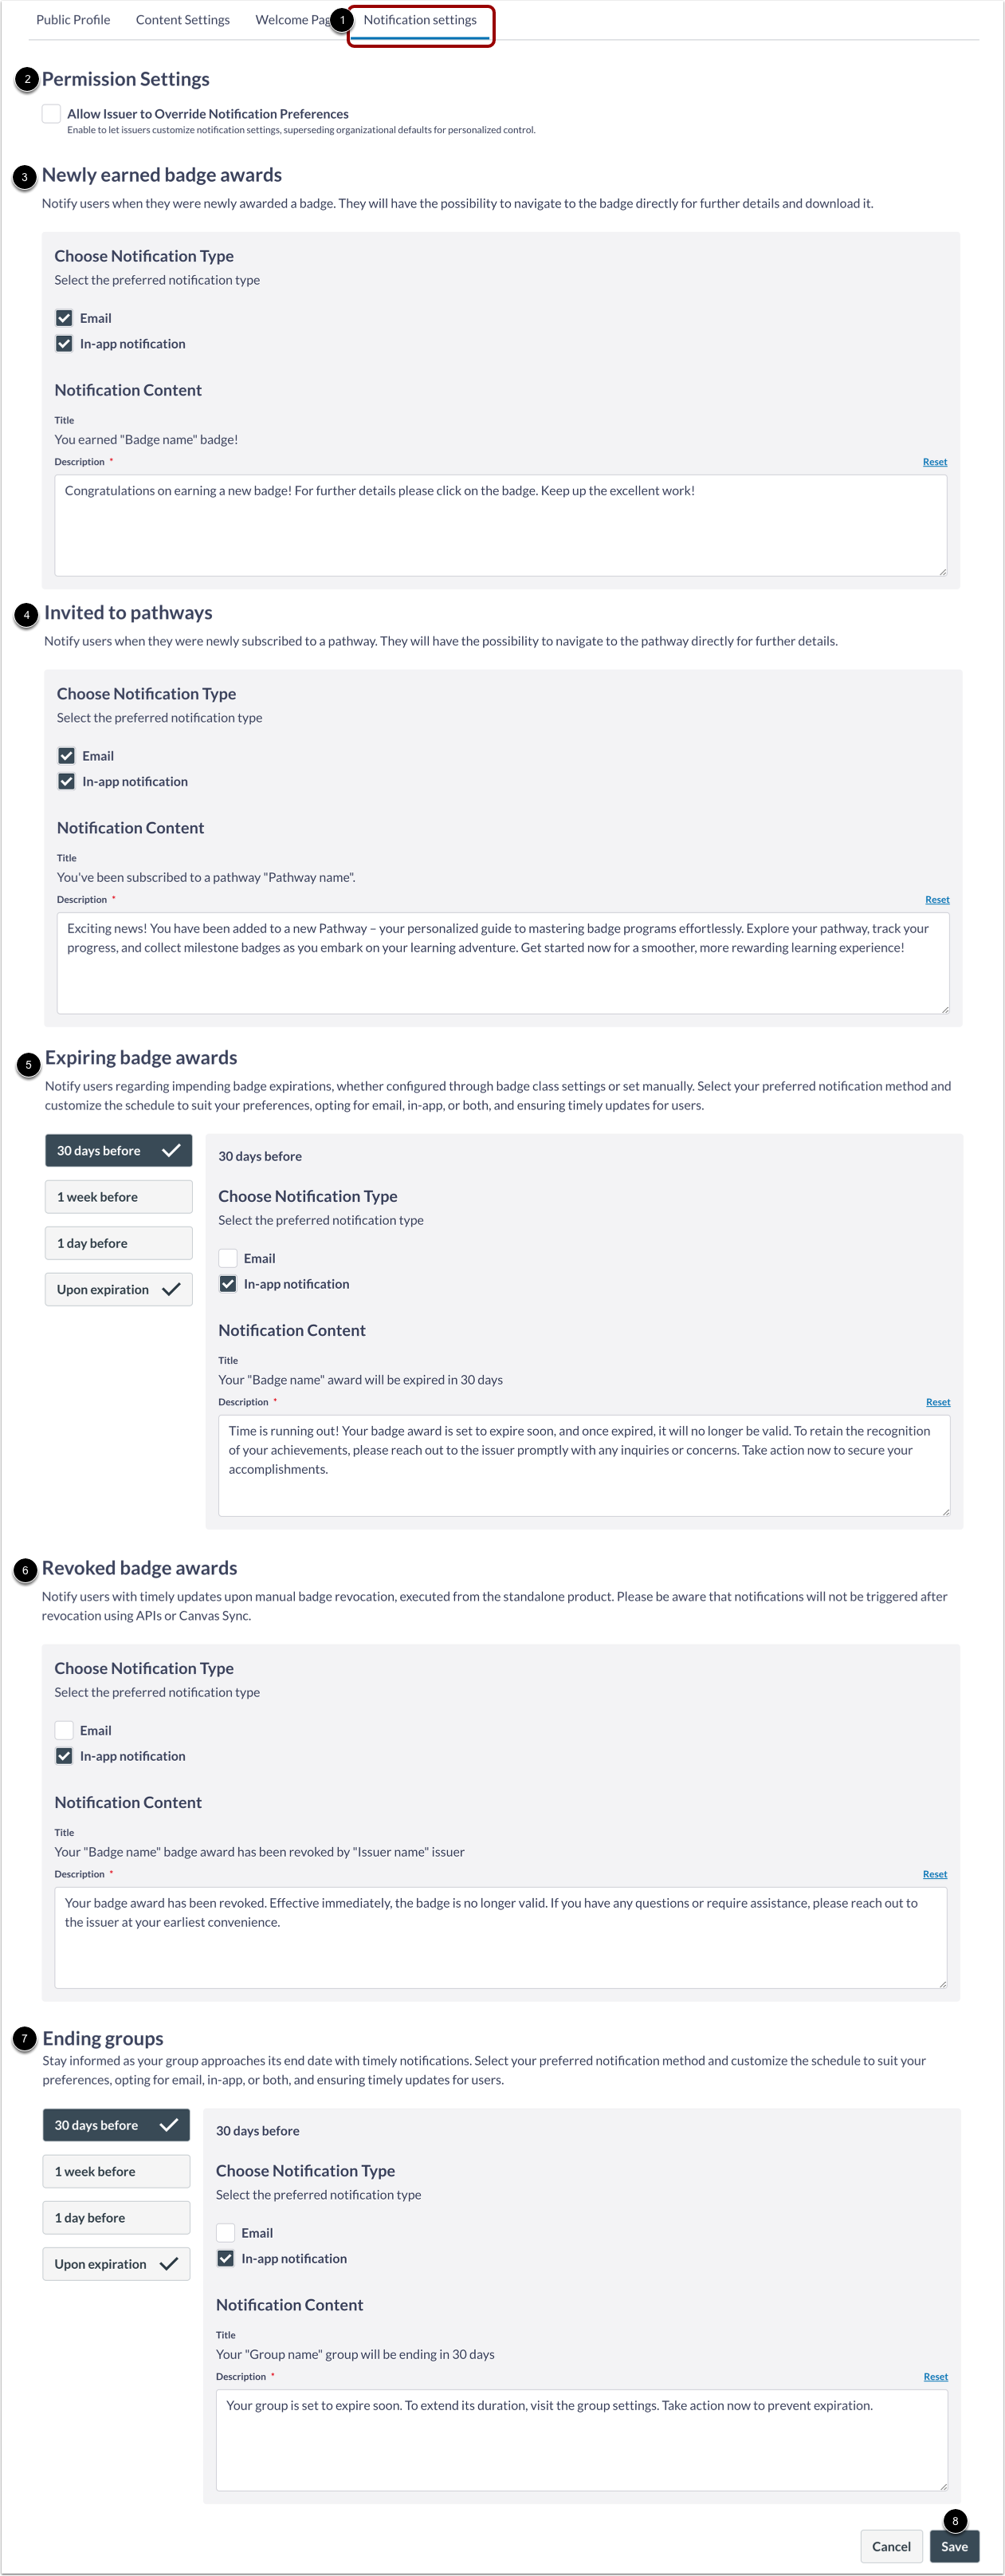
Task: Select the Welcome Page tab
Action: (x=291, y=19)
